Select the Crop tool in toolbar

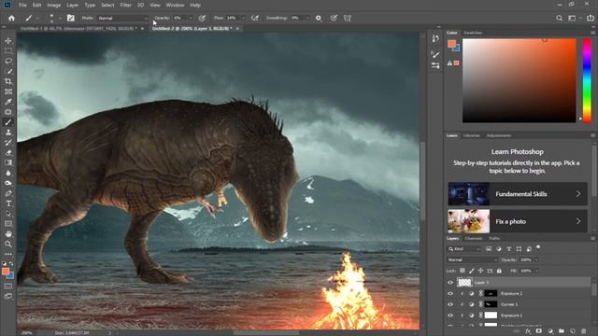tap(8, 81)
